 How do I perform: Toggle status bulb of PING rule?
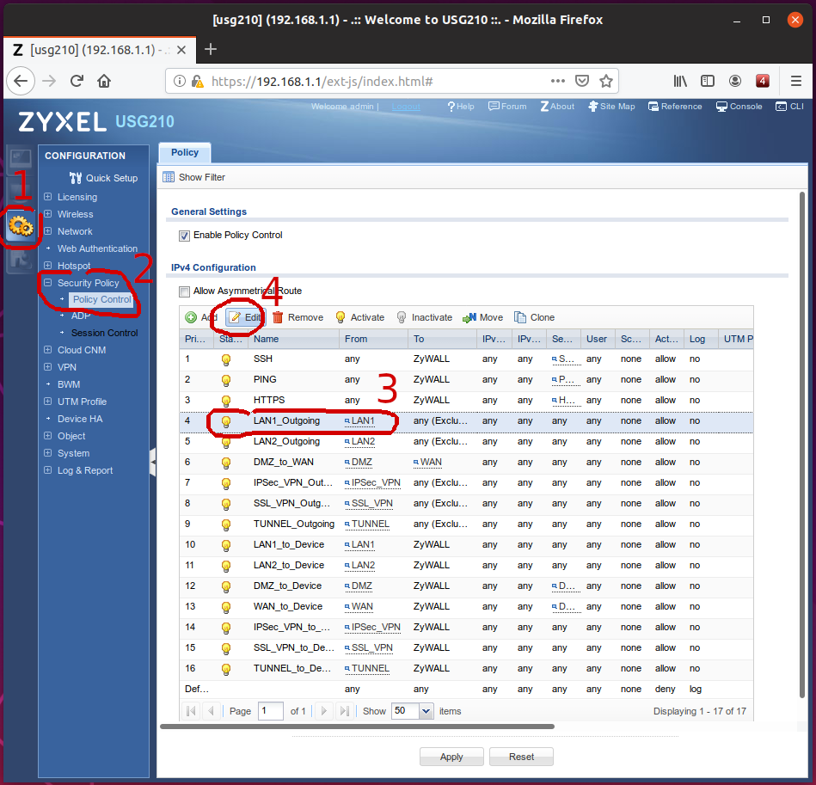(x=226, y=380)
